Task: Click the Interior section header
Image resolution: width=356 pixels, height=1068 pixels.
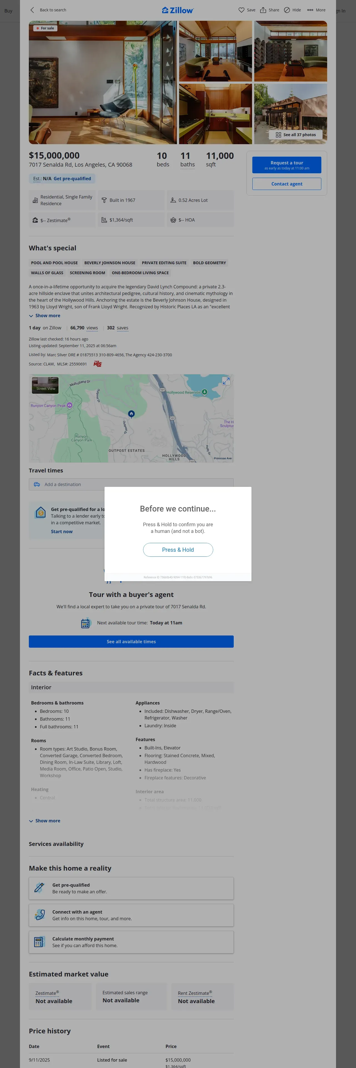Action: tap(131, 687)
